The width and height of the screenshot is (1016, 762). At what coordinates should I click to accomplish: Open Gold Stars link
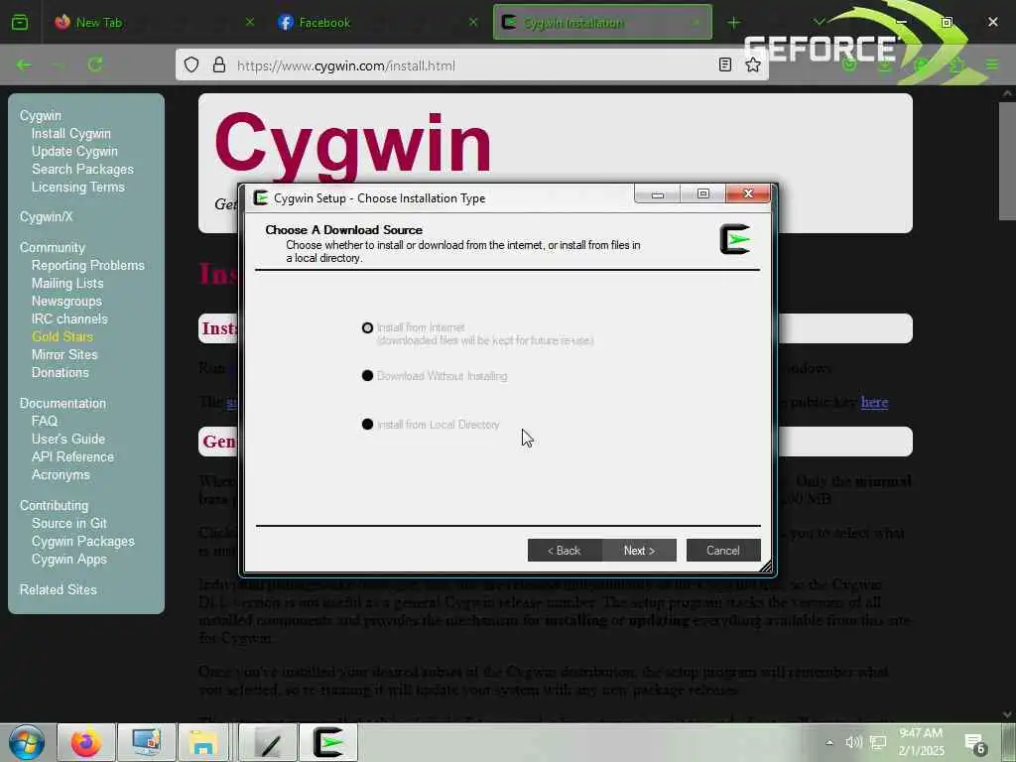[x=63, y=336]
